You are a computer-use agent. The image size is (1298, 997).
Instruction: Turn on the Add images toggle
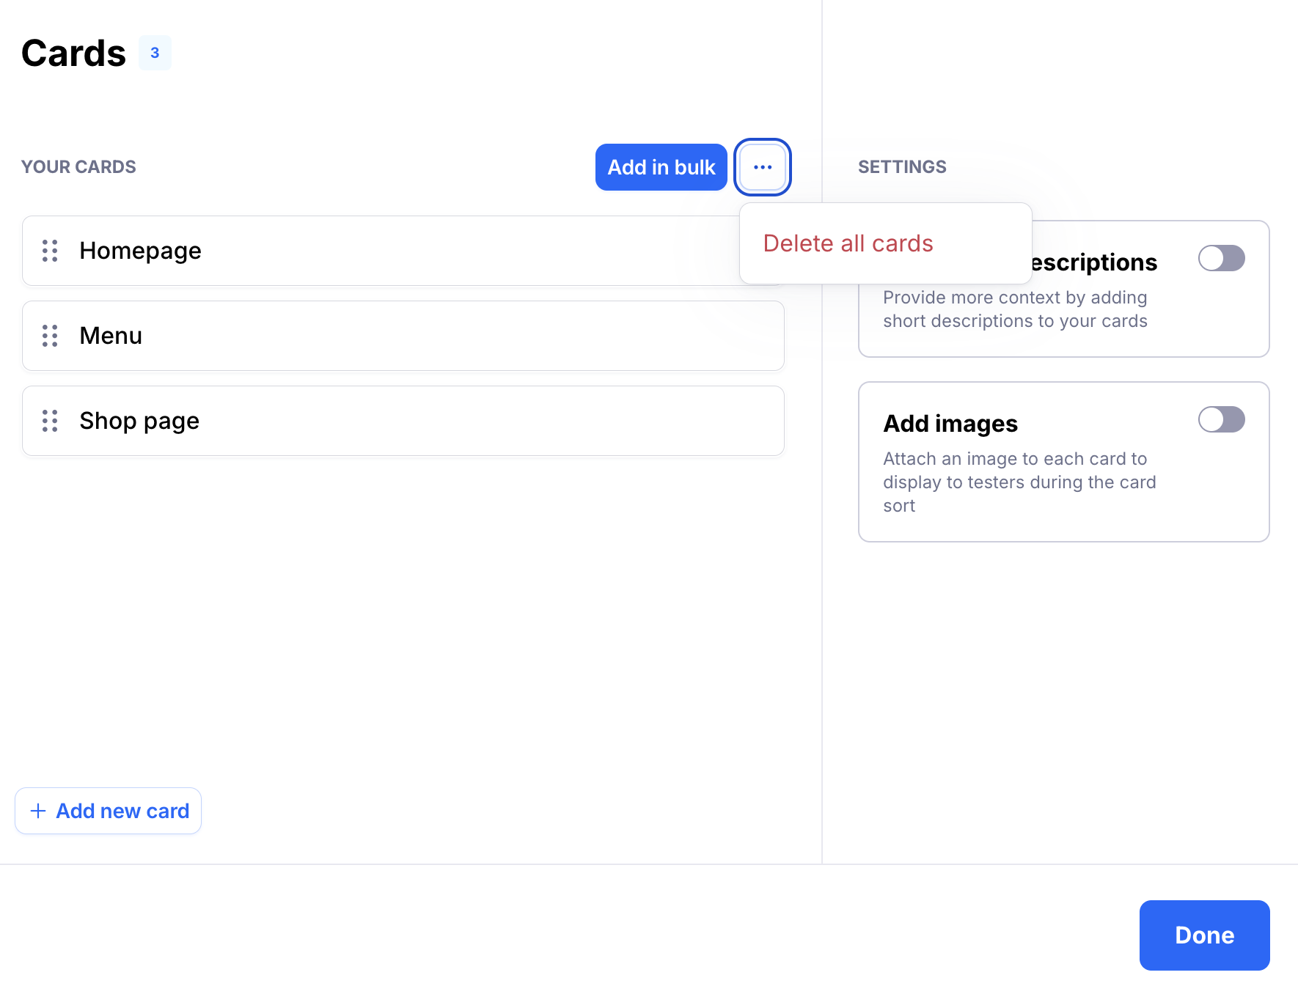[1222, 419]
